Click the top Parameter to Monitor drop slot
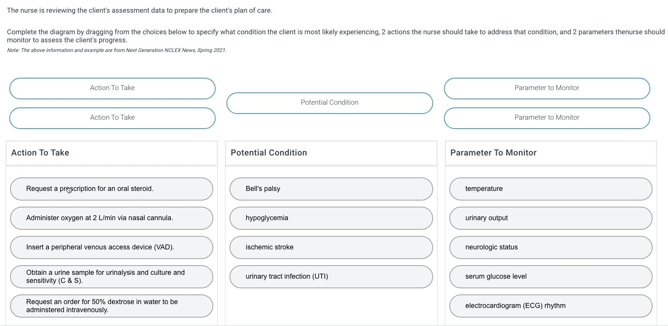 547,88
